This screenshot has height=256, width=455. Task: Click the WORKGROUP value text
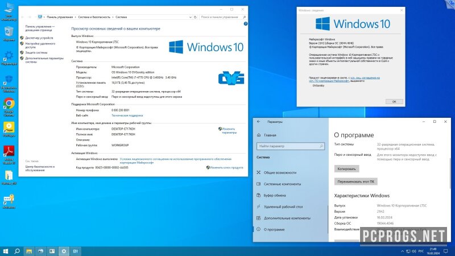120,145
